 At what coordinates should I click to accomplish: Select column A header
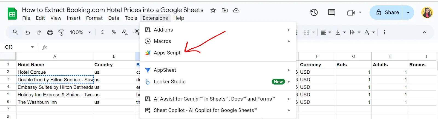(55, 56)
